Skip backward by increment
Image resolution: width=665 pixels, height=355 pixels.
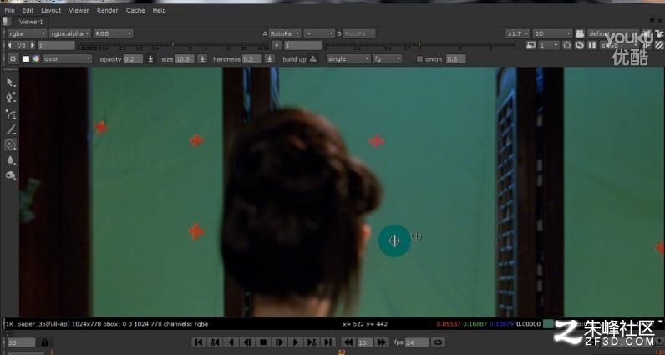click(348, 342)
